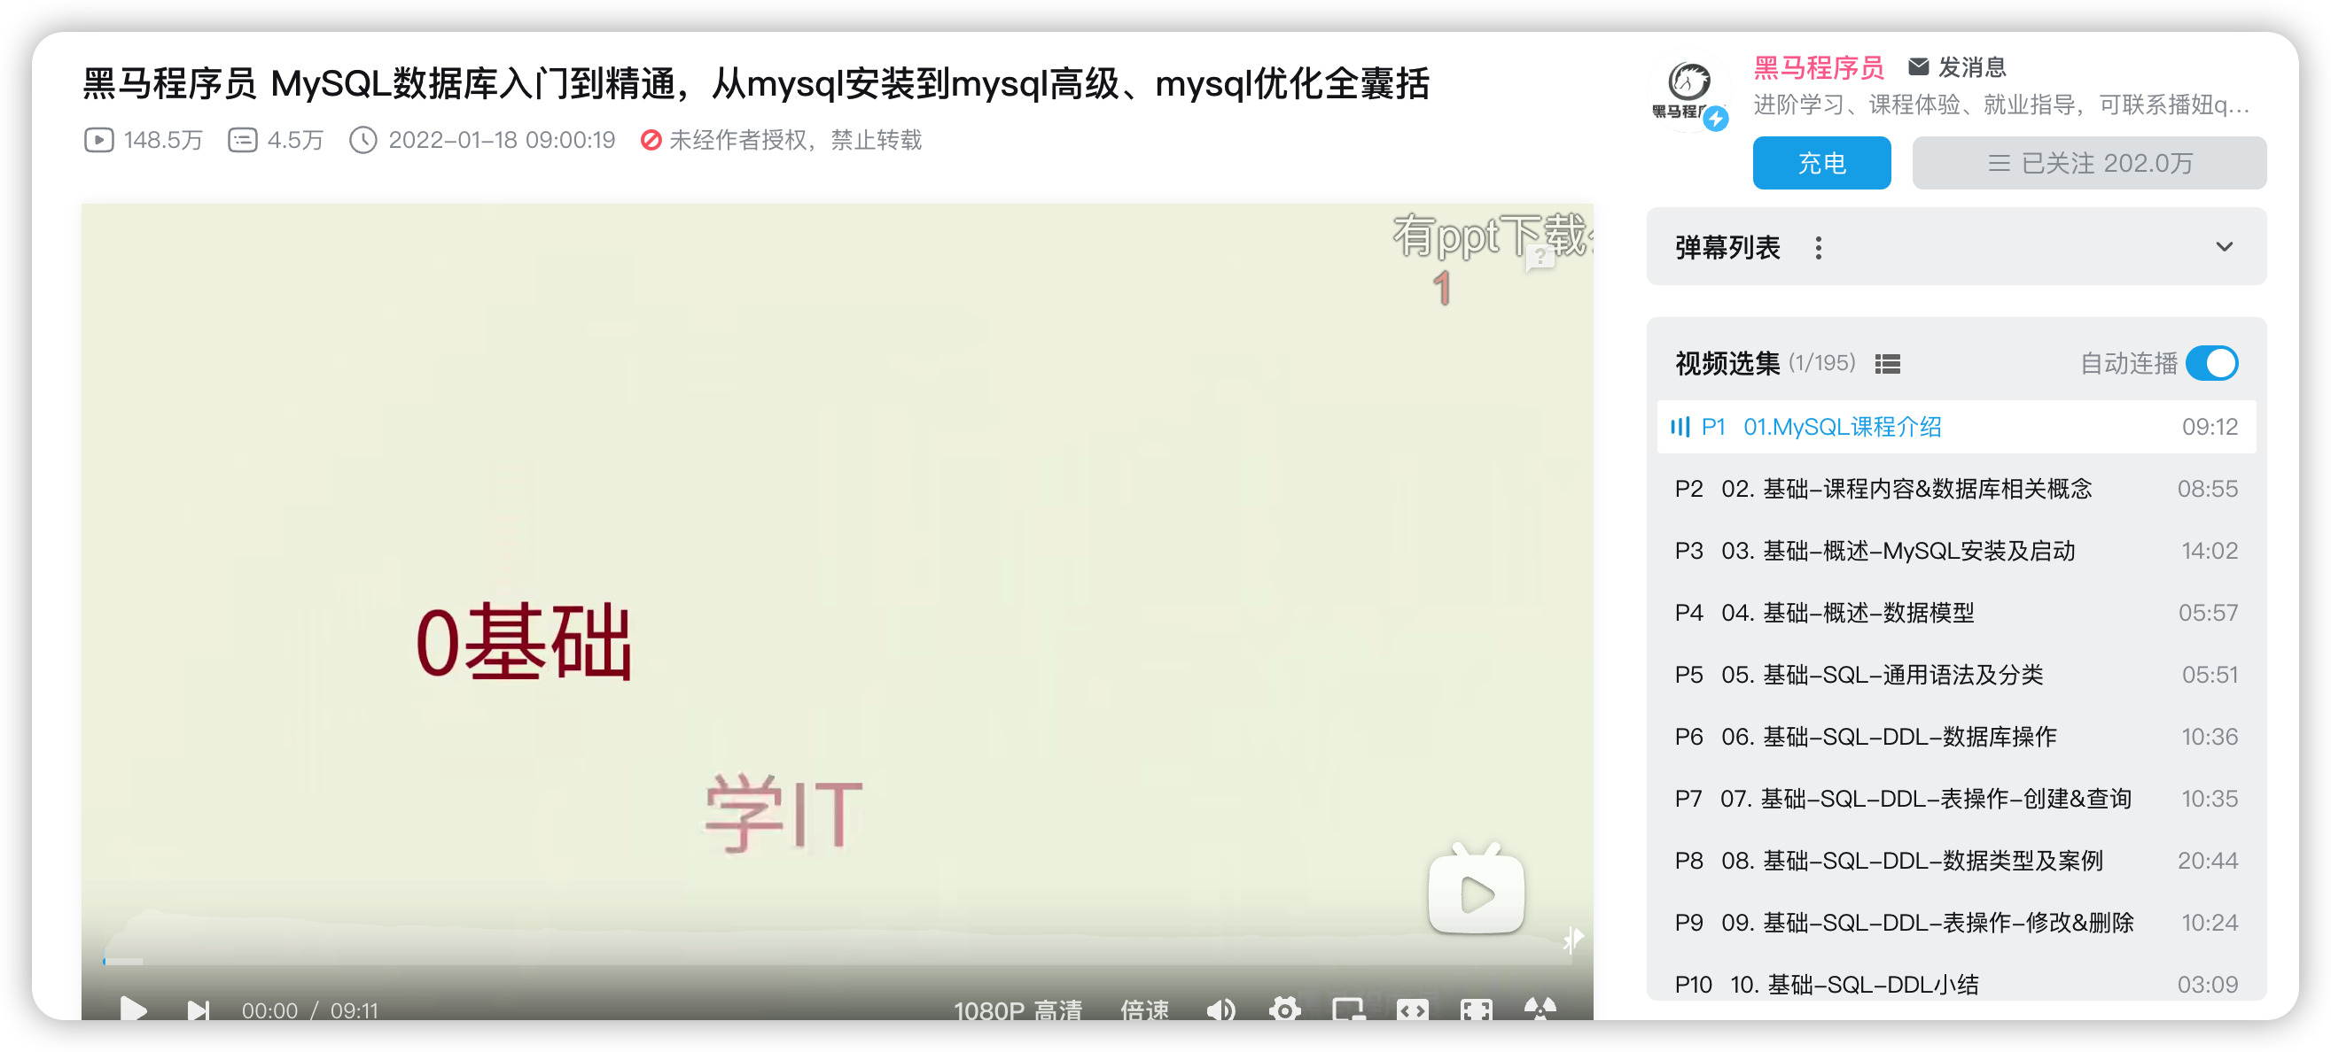Expand the 弹幕列表 panel chevron
2331x1052 pixels.
[2225, 247]
